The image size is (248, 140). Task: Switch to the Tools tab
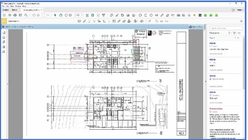[14, 10]
